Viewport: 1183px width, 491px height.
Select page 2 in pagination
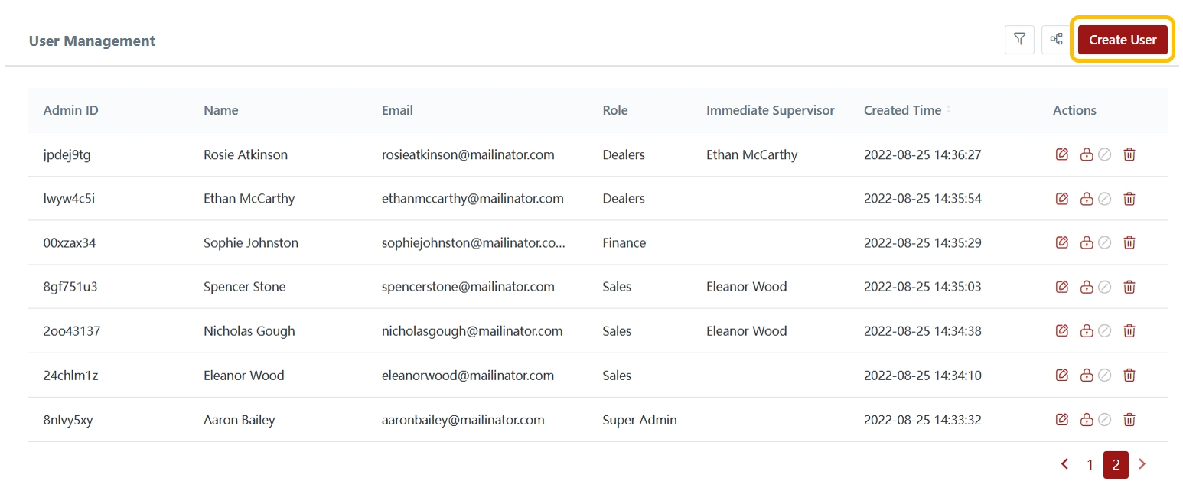[x=1116, y=464]
